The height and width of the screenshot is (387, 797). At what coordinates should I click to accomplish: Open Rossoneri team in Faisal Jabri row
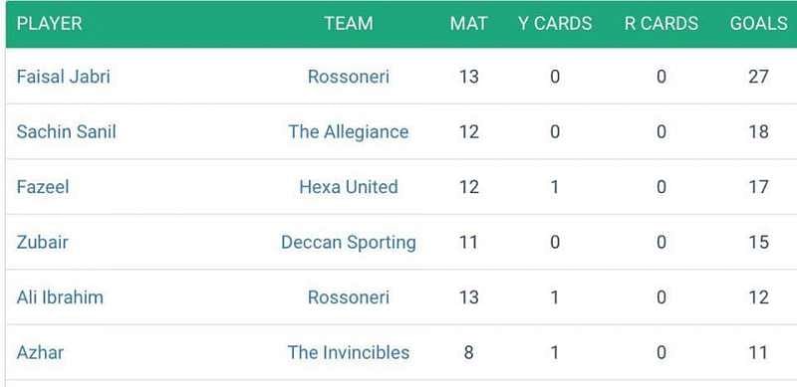(348, 78)
